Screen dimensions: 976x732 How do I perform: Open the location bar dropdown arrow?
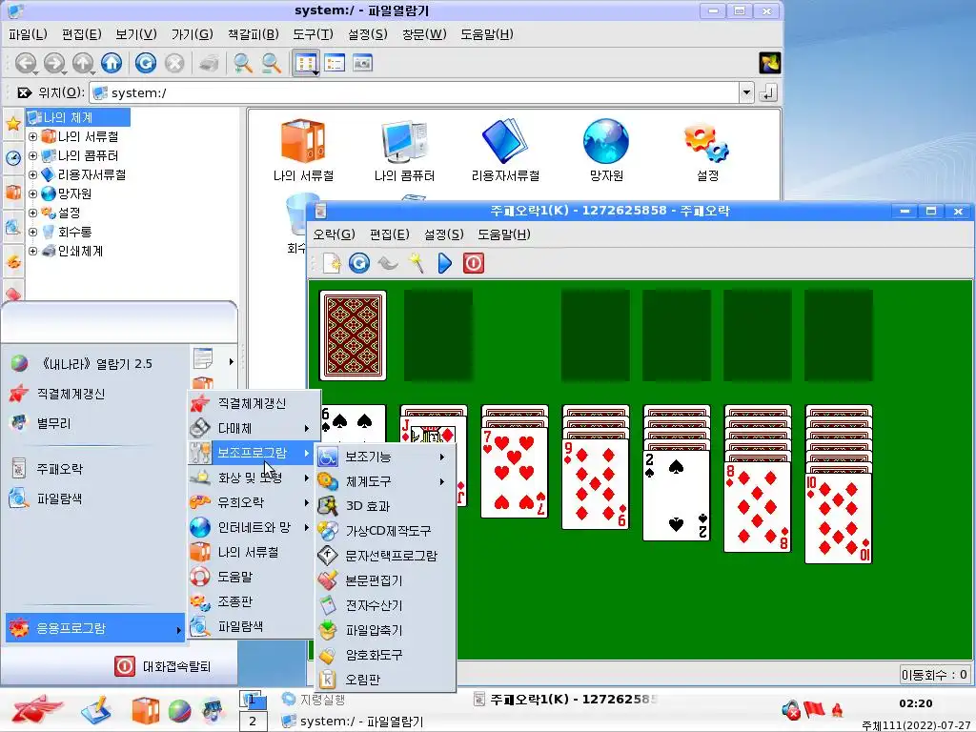click(746, 92)
